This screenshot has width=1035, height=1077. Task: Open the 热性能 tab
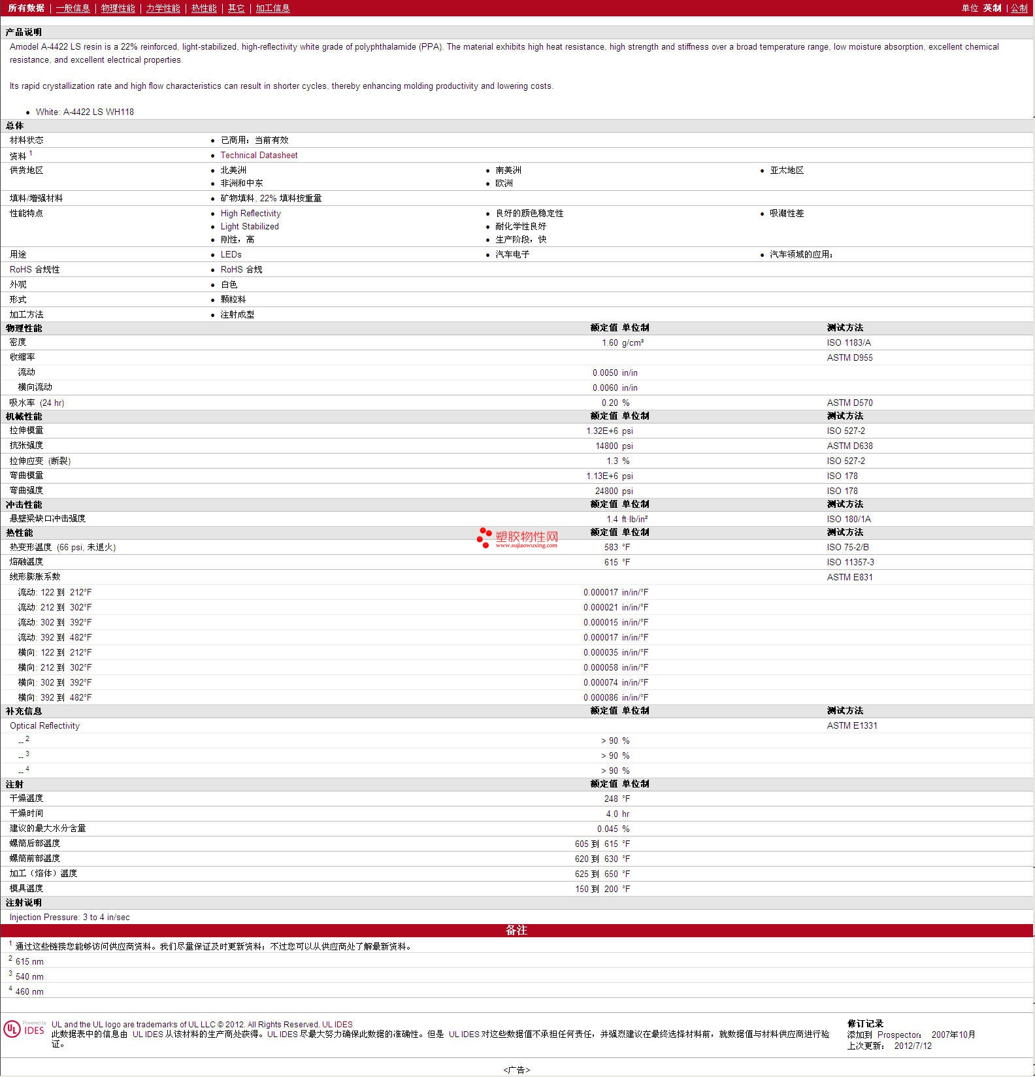(204, 8)
